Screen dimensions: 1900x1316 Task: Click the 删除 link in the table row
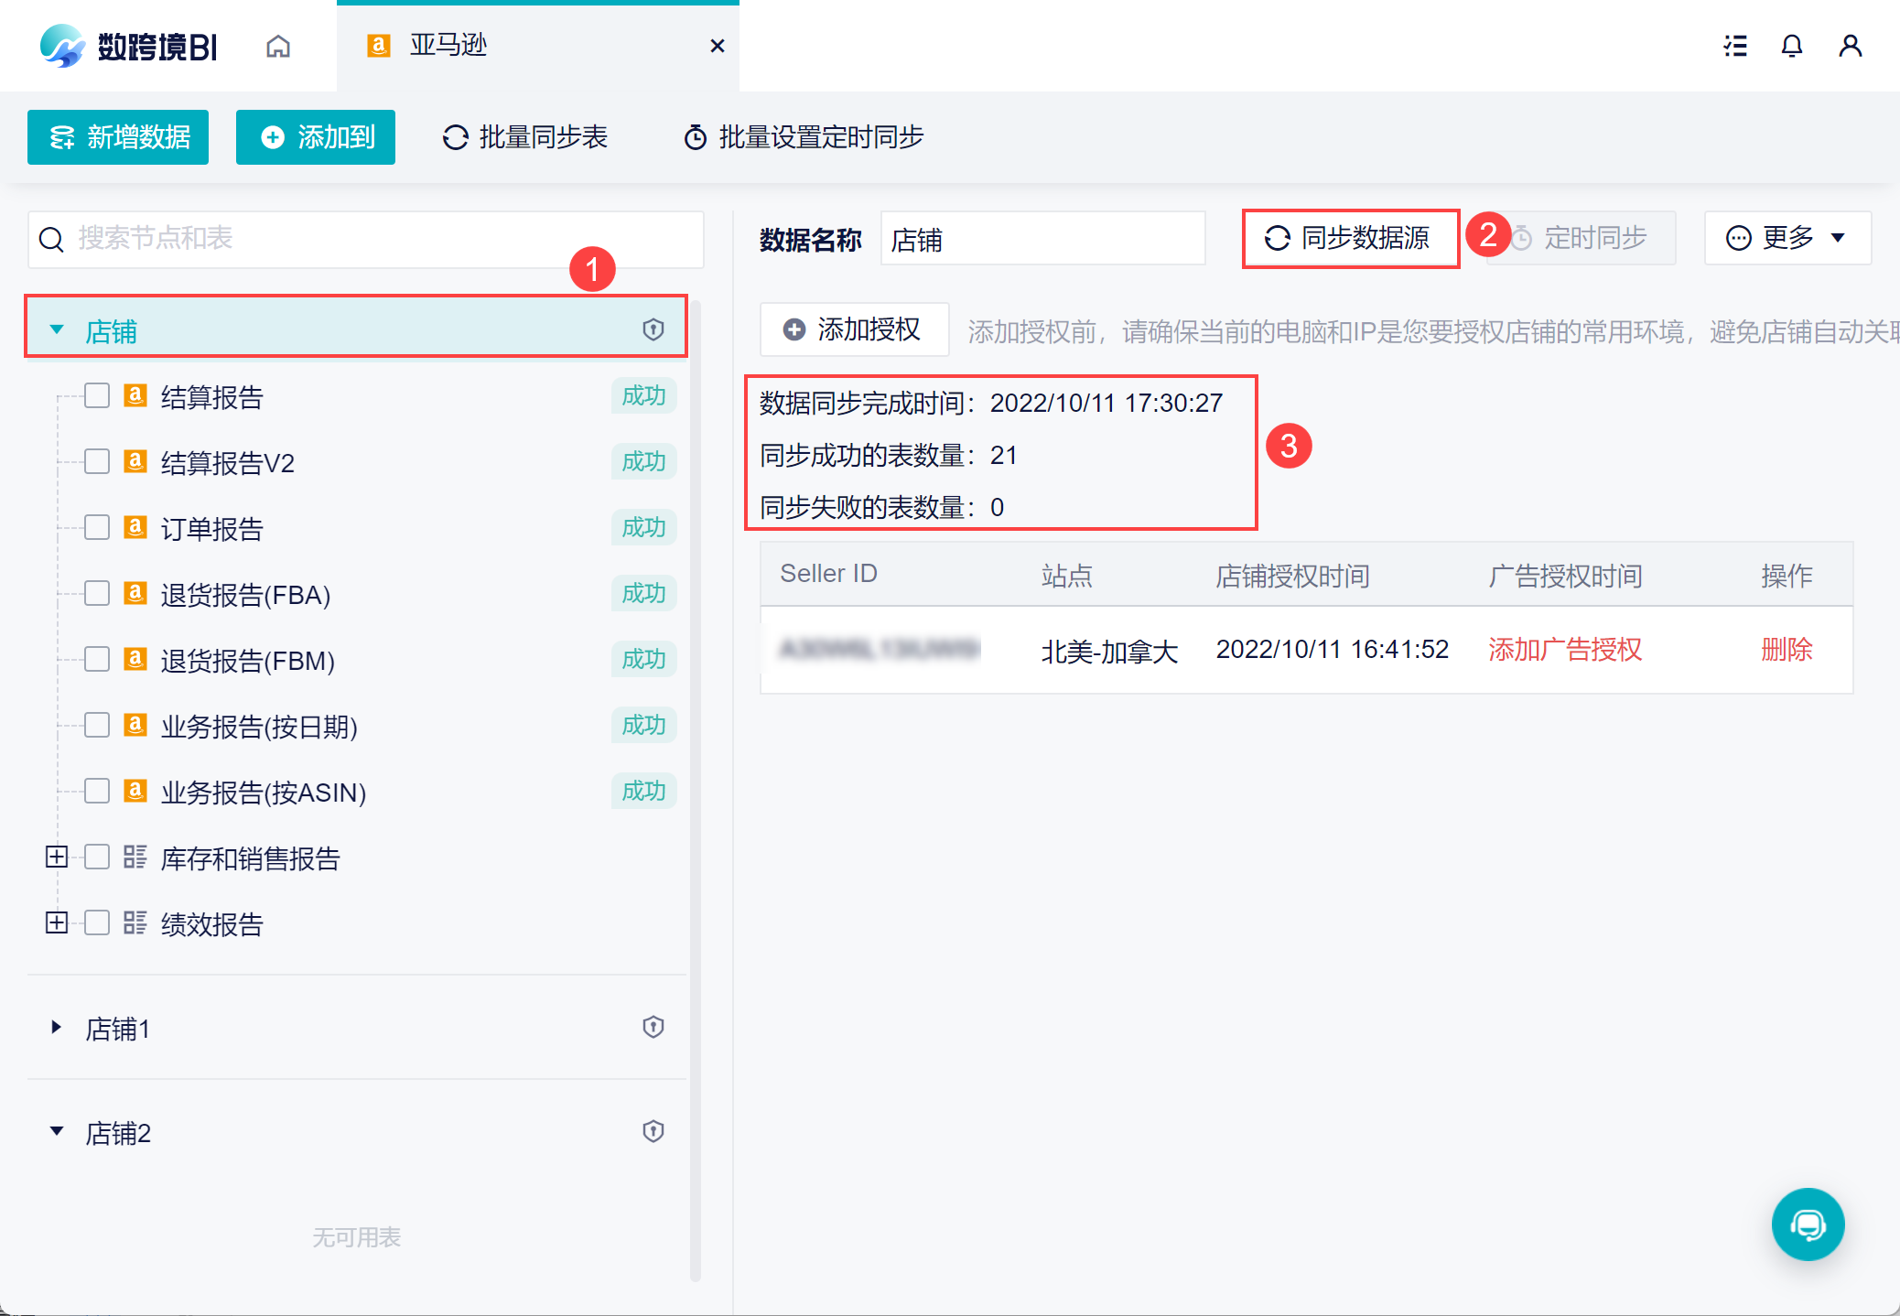coord(1786,650)
